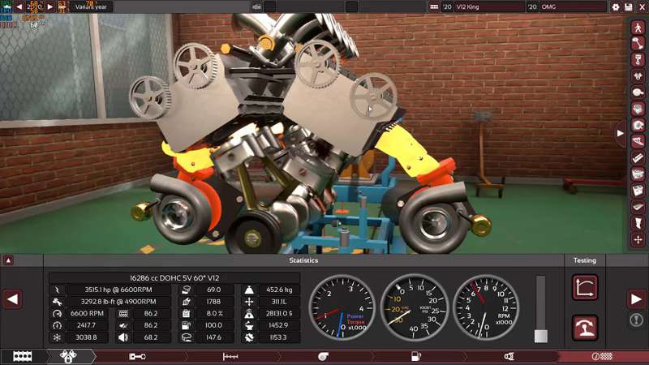Click the settings gear icon
Screen dimensions: 649x365
coord(616,6)
